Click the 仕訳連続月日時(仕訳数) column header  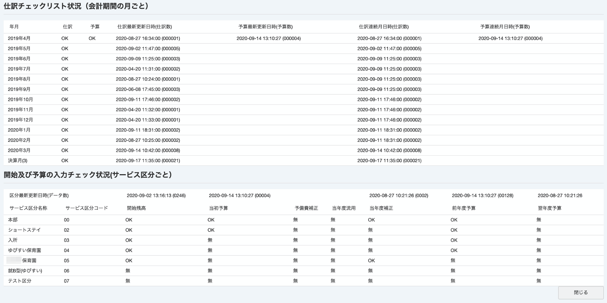tap(384, 27)
